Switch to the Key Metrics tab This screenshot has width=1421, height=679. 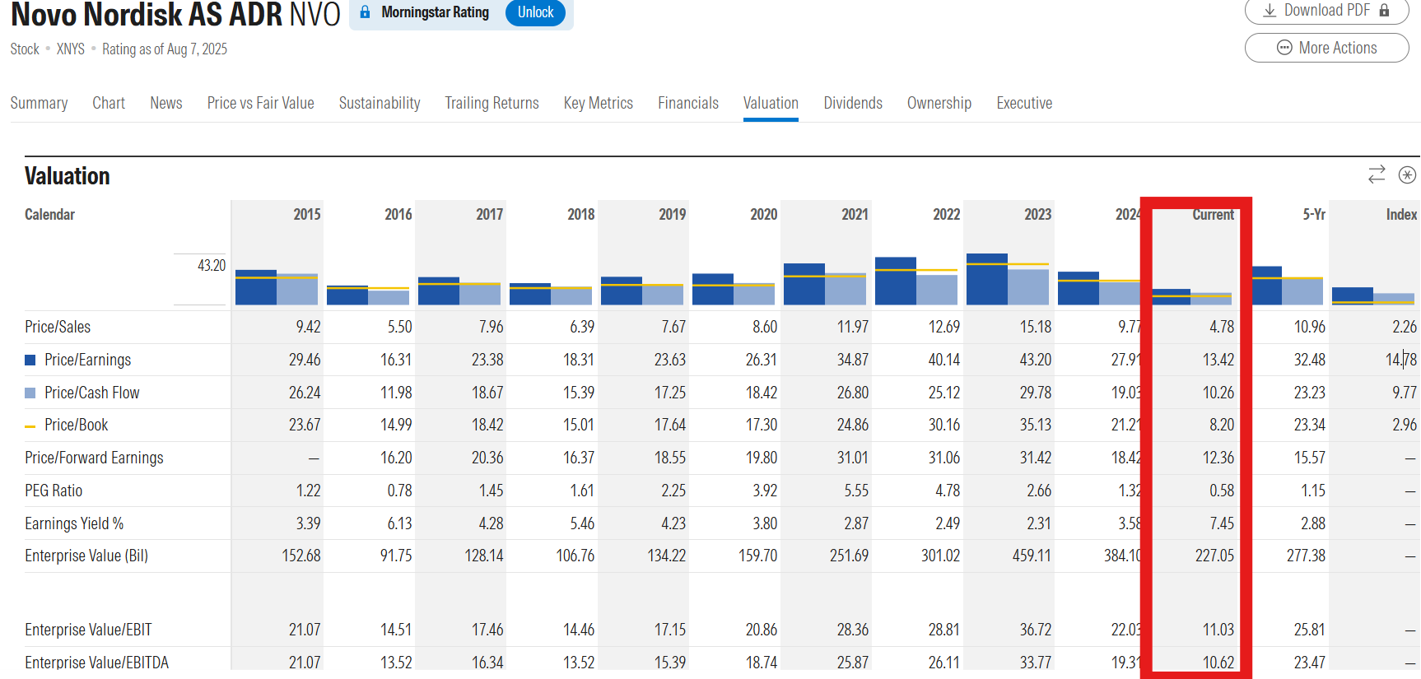[x=598, y=103]
